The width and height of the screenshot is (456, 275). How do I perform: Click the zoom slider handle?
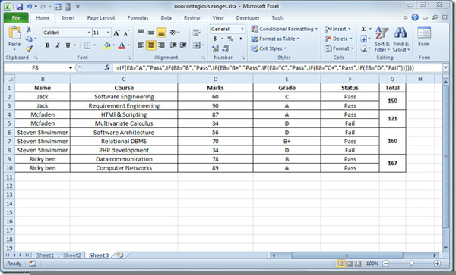411,264
